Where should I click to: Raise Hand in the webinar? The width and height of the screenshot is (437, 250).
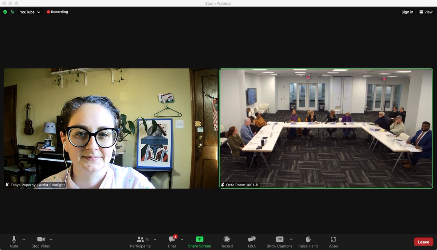coord(308,242)
